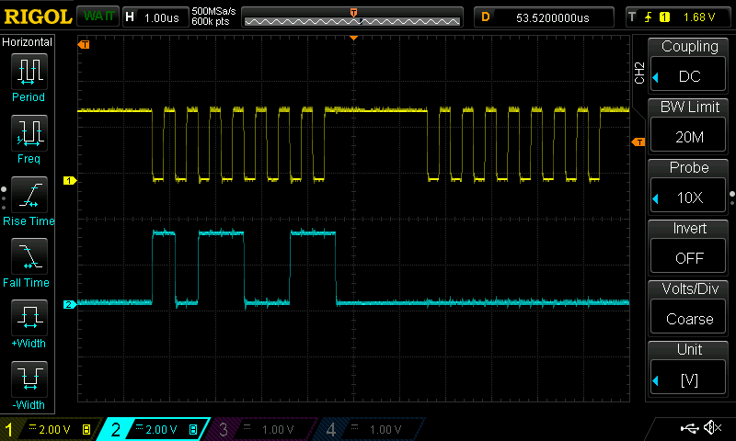Click the orange T marker at top-left of grid
This screenshot has width=736, height=441.
[x=84, y=44]
